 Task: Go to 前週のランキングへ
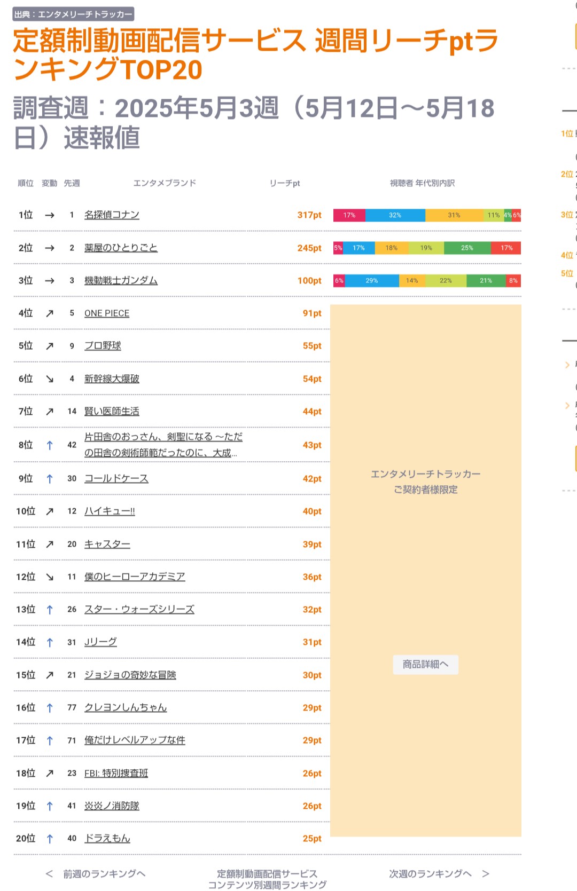104,874
